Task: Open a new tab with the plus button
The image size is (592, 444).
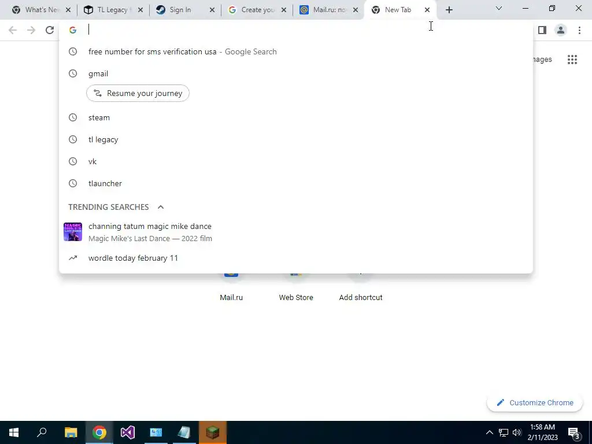Action: [x=449, y=10]
